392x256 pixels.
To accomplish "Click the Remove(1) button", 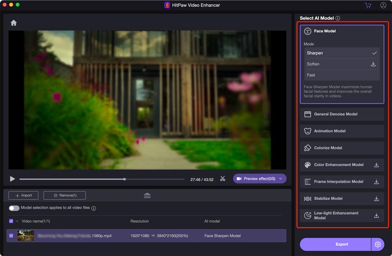I will [65, 195].
